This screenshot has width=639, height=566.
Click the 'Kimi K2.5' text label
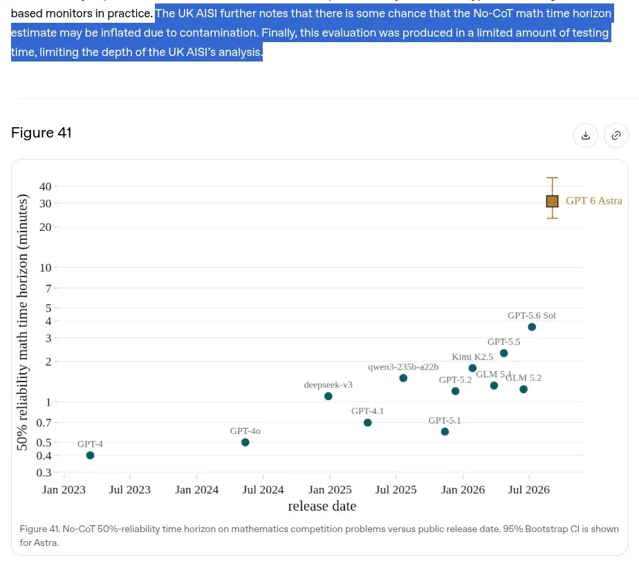click(x=472, y=357)
